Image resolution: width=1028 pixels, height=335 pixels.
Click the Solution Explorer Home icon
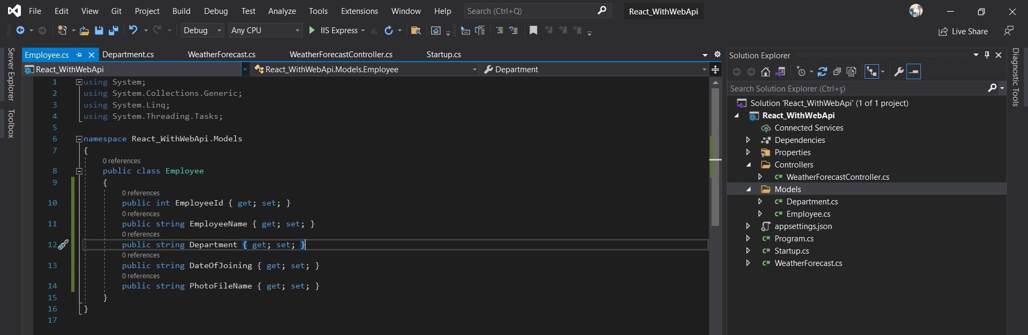(x=766, y=72)
